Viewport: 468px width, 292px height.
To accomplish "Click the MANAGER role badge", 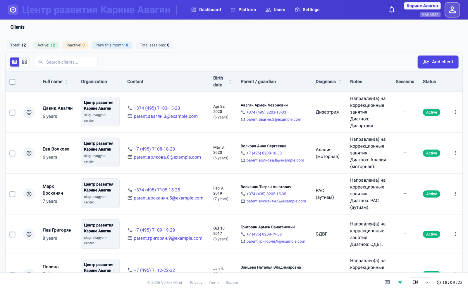I will tap(430, 14).
